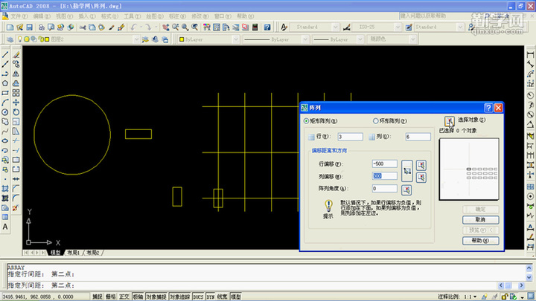The height and width of the screenshot is (301, 536).
Task: Open the layer 图层2 dropdown
Action: pyautogui.click(x=136, y=39)
